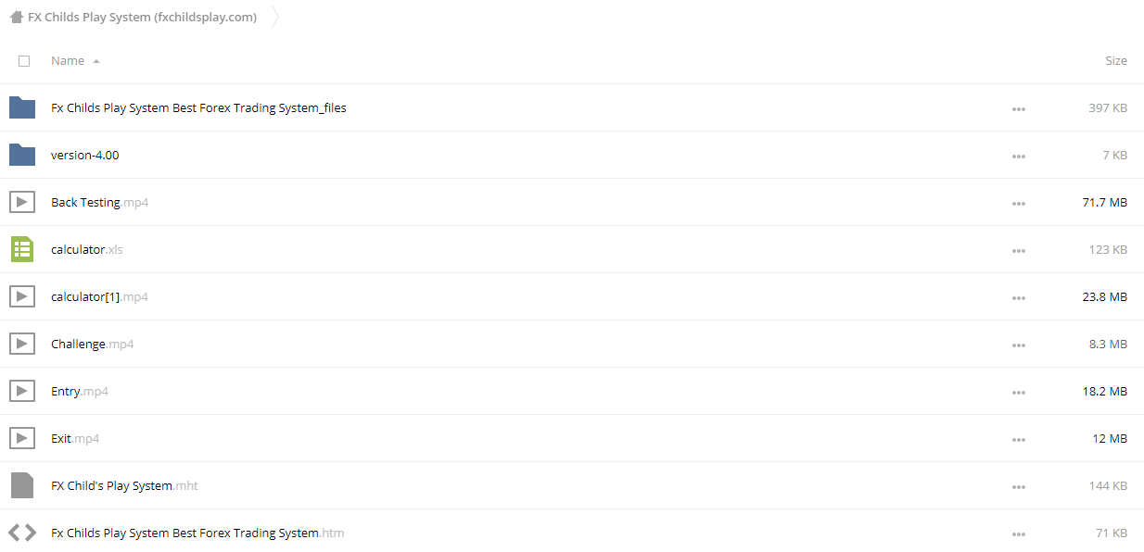Click the Exit.mp4 play icon
Image resolution: width=1144 pixels, height=552 pixels.
22,438
